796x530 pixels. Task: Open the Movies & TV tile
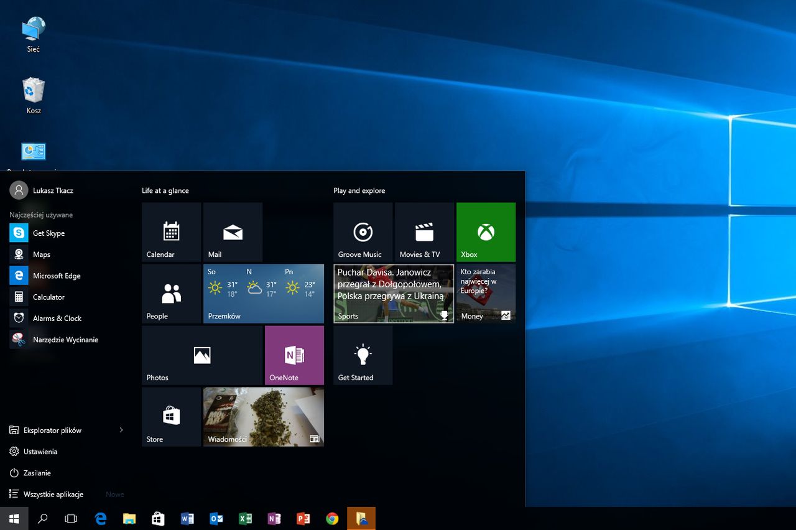(424, 232)
